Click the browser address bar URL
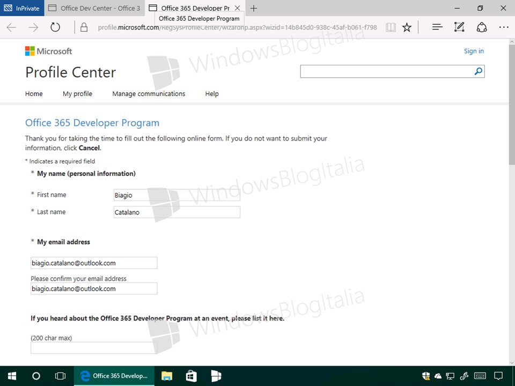 coord(238,27)
